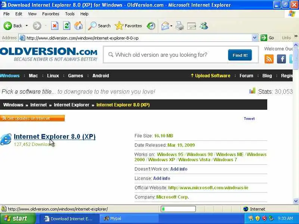The image size is (299, 224).
Task: Open the Messenger people icon
Action: (x=204, y=26)
